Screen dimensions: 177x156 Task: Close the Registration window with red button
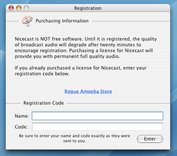tap(11, 8)
